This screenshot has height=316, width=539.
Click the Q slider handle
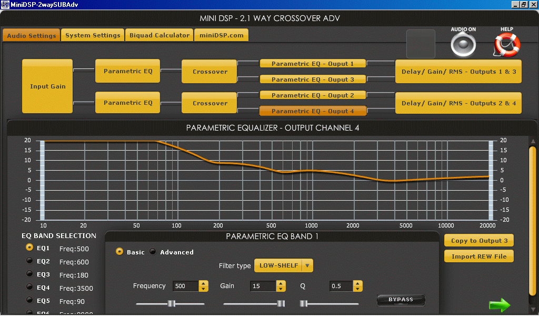pyautogui.click(x=303, y=303)
